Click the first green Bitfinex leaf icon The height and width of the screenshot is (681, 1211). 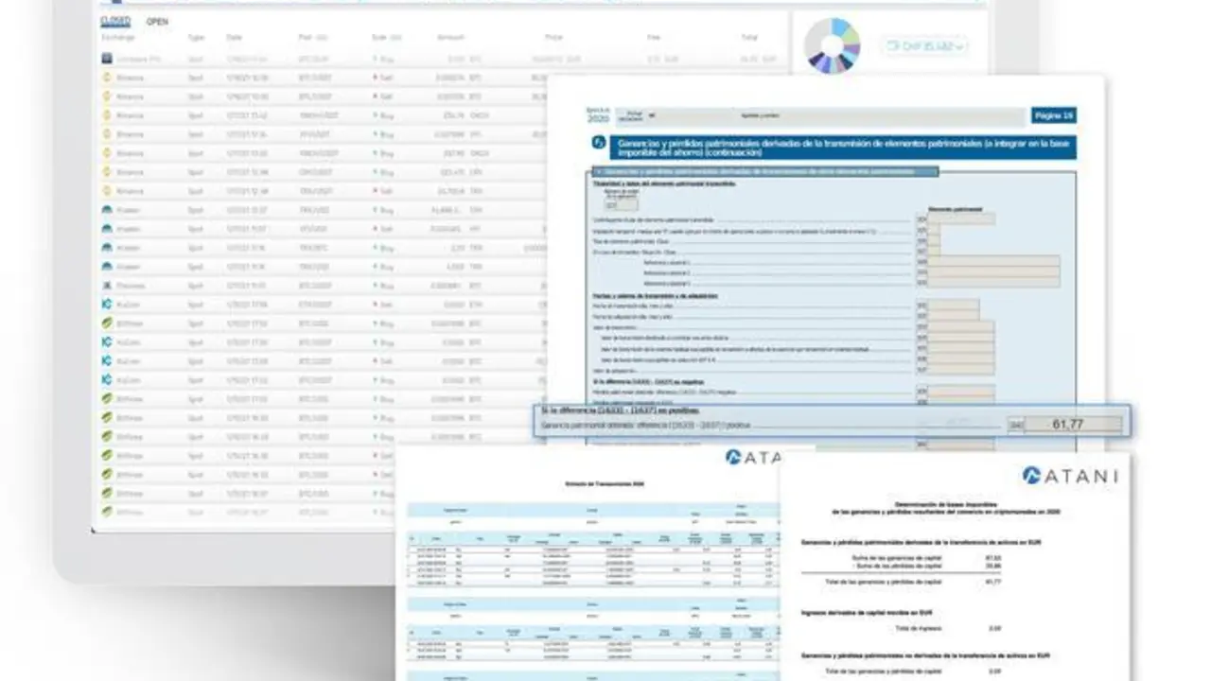(107, 323)
